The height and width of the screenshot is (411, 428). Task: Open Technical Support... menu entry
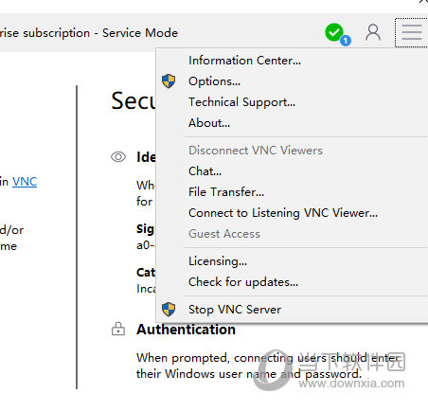coord(241,102)
